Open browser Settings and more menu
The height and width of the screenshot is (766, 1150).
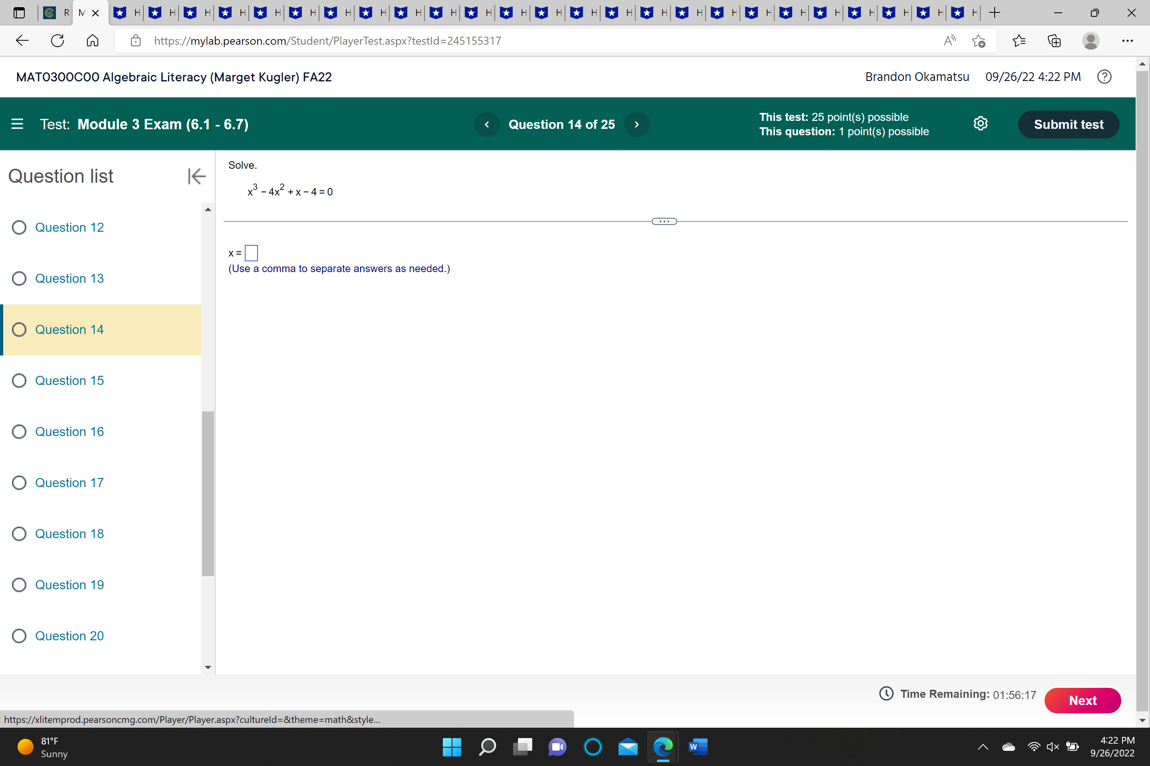(1127, 41)
